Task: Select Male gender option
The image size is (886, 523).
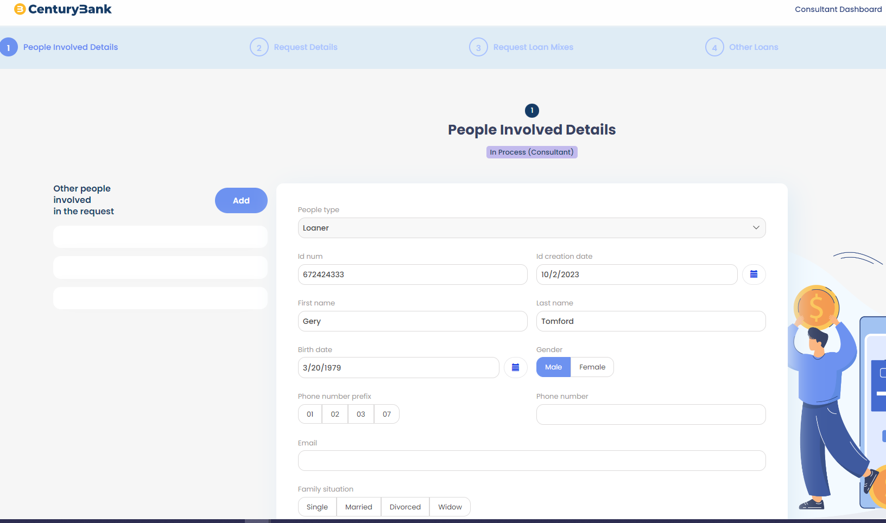Action: [553, 367]
